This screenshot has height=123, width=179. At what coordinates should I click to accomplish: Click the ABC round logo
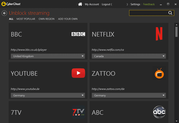tap(159, 112)
